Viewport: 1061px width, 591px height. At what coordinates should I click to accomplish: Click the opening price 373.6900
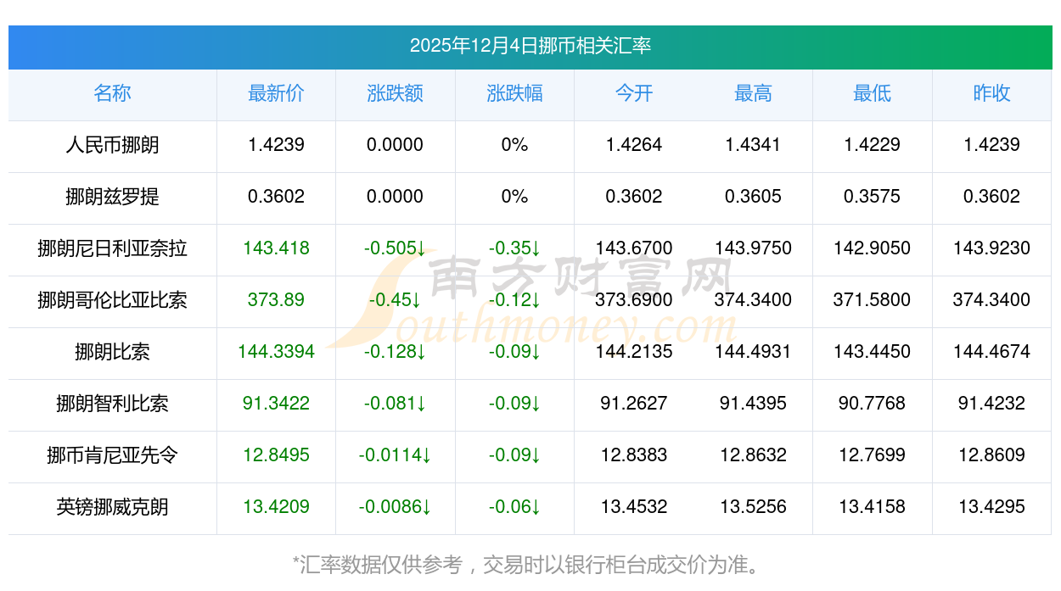coord(634,300)
